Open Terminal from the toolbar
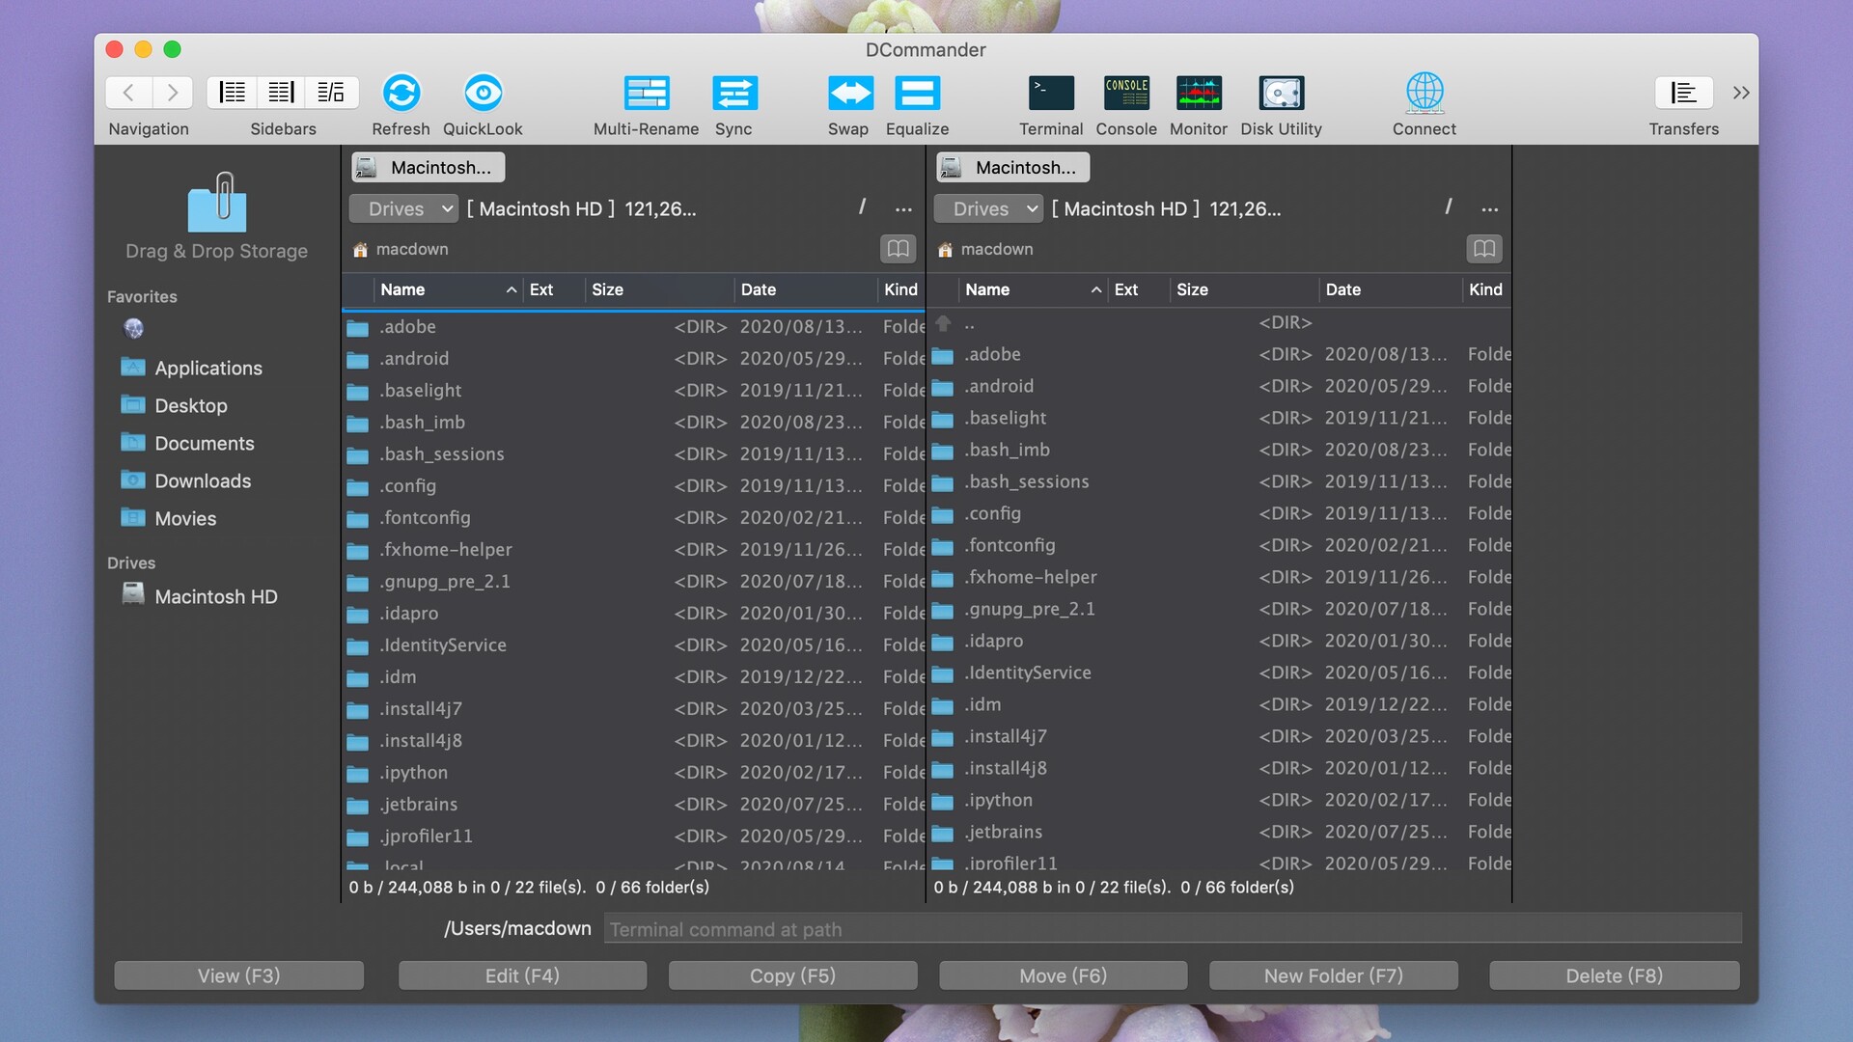The image size is (1853, 1042). [1051, 93]
